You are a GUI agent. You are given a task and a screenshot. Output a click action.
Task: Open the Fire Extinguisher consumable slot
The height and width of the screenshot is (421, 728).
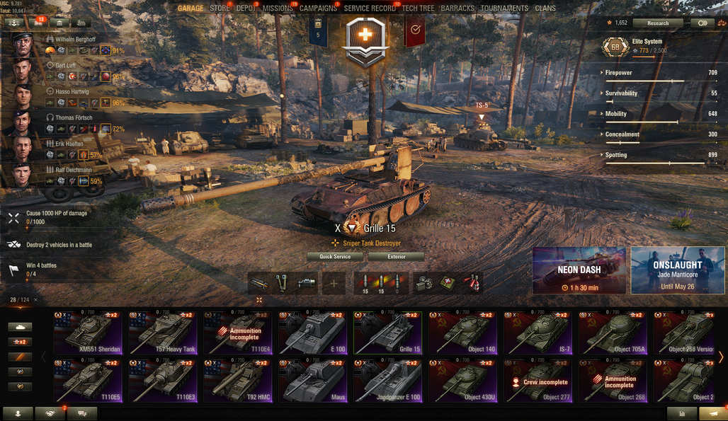[471, 283]
